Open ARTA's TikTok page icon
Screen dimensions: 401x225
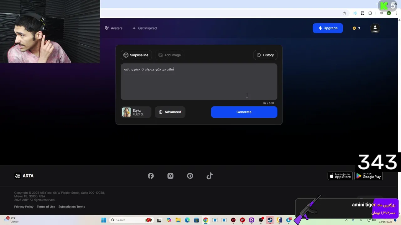210,176
